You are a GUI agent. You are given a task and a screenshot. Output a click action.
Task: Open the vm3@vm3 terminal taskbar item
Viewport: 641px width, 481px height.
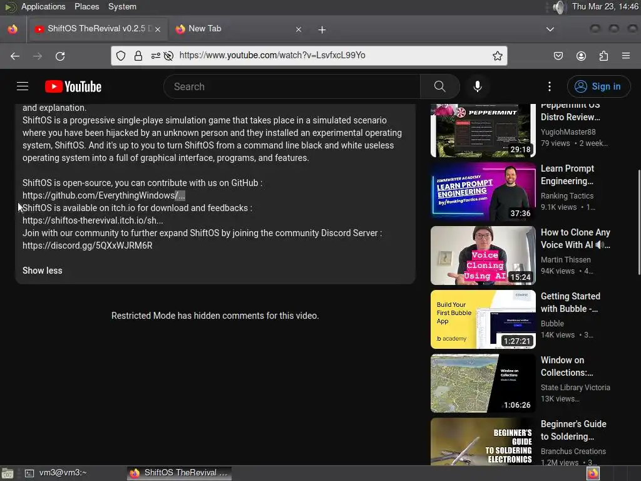tap(56, 473)
